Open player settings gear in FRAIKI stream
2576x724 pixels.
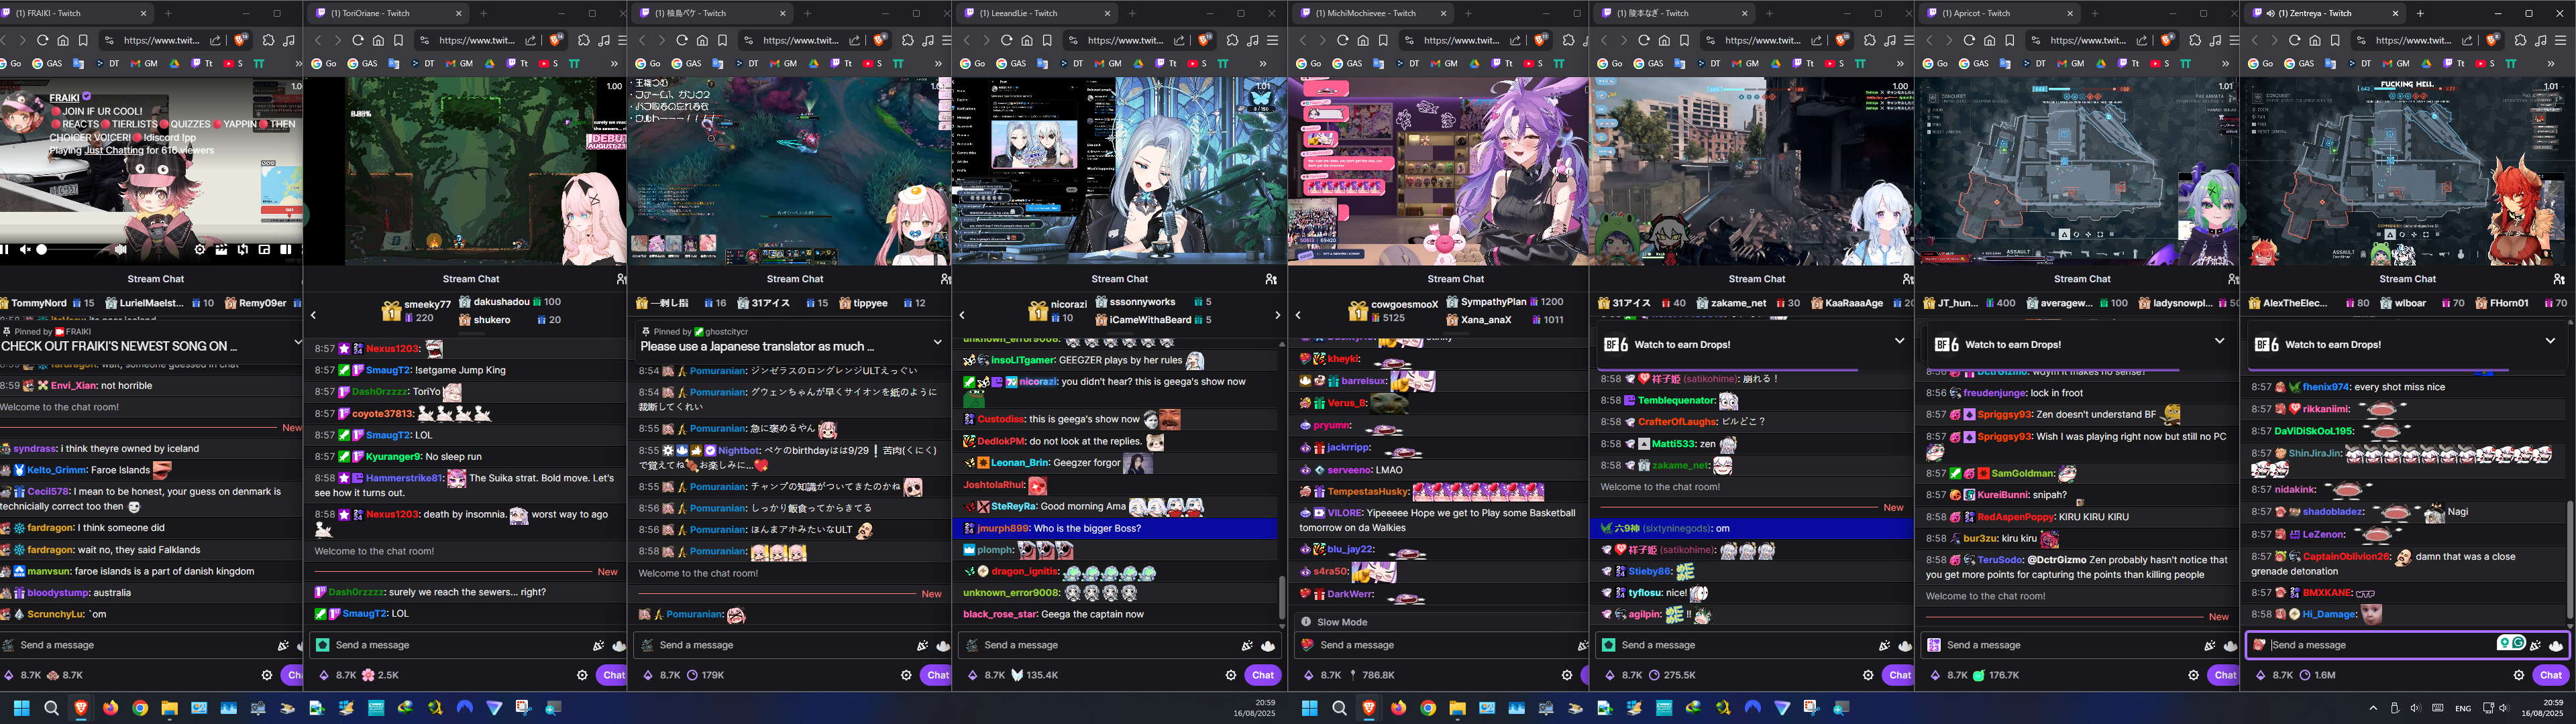point(200,250)
